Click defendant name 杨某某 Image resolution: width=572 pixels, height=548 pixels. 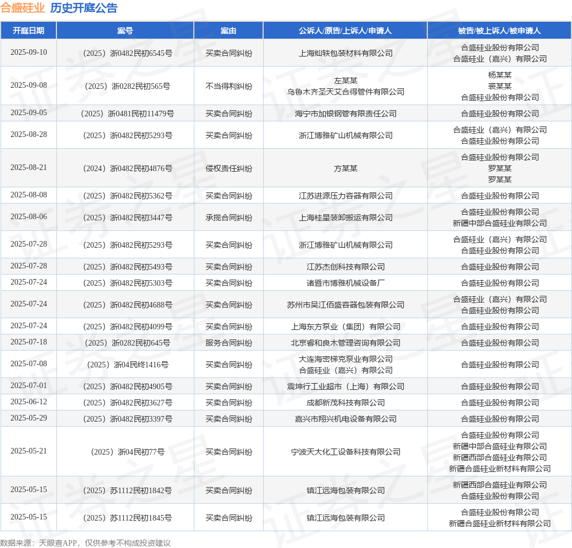500,75
